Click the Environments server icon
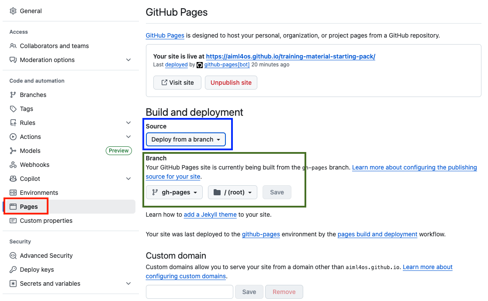This screenshot has height=301, width=488. coord(13,193)
